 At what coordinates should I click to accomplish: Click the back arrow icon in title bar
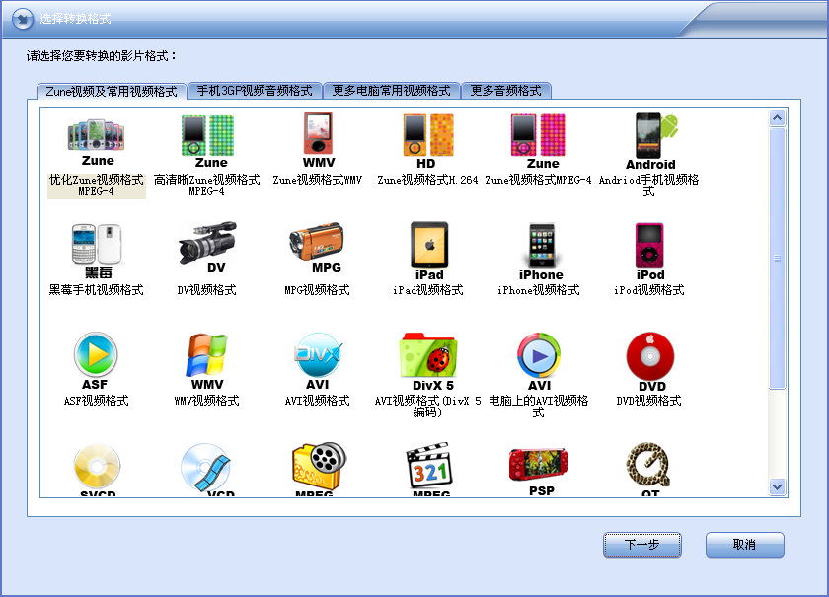point(23,19)
